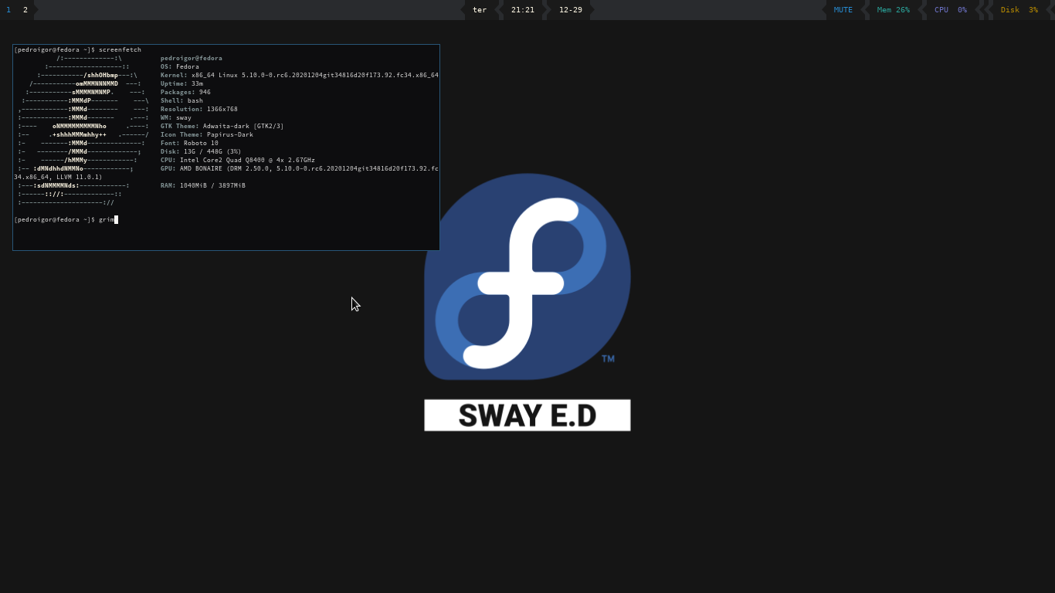
Task: Switch to workspace 1 in the bar
Action: point(8,10)
